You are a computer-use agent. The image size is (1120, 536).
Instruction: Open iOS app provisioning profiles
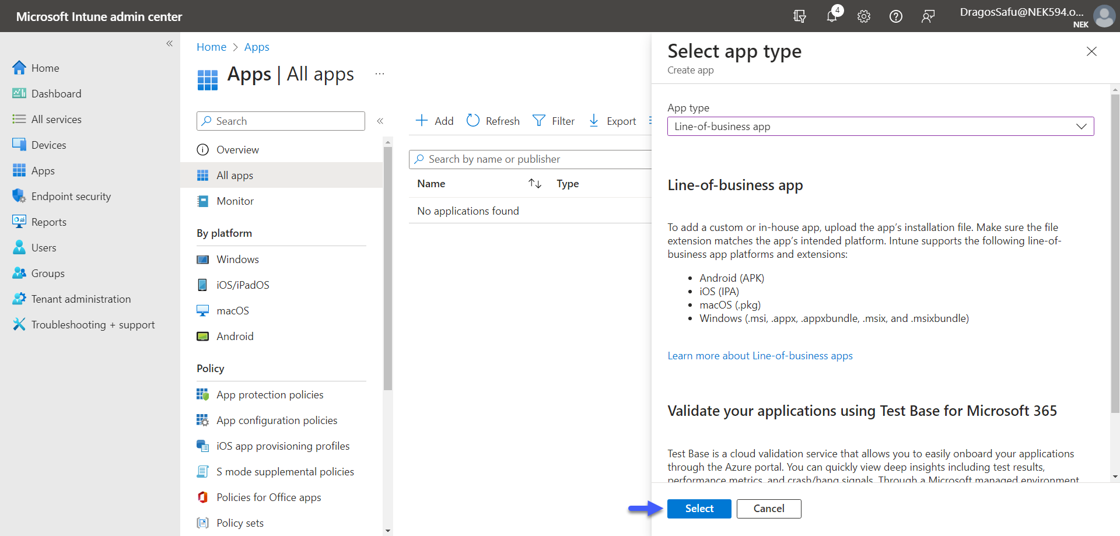pyautogui.click(x=283, y=446)
